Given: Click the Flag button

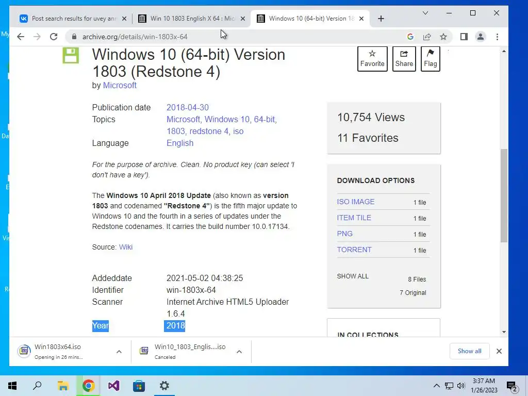Looking at the screenshot, I should coord(431,59).
